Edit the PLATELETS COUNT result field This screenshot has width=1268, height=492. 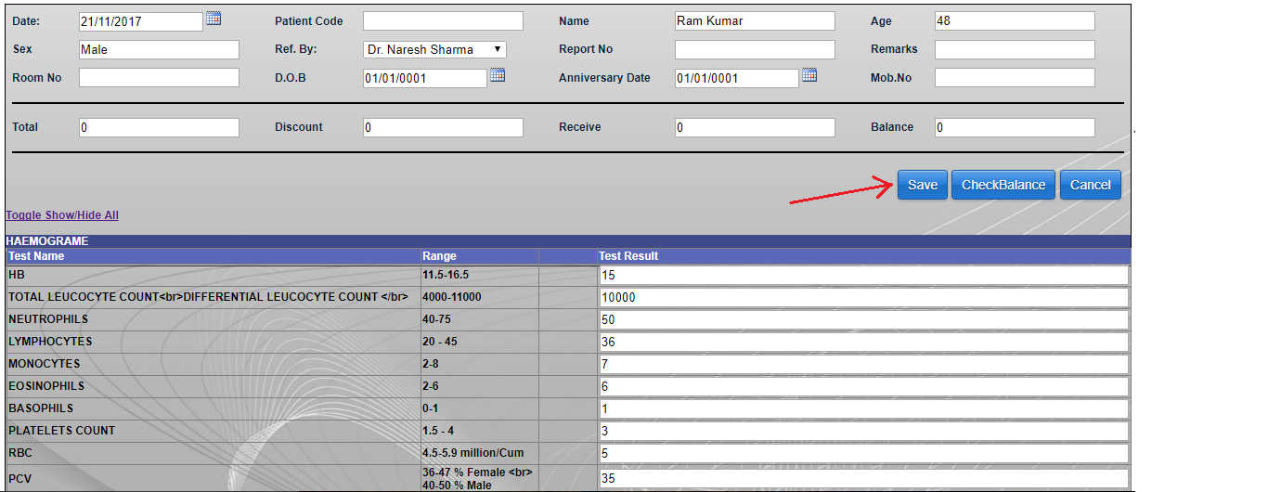pyautogui.click(x=863, y=432)
